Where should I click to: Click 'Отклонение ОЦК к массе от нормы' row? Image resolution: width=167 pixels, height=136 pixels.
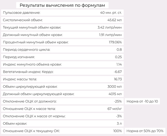click(62, 116)
